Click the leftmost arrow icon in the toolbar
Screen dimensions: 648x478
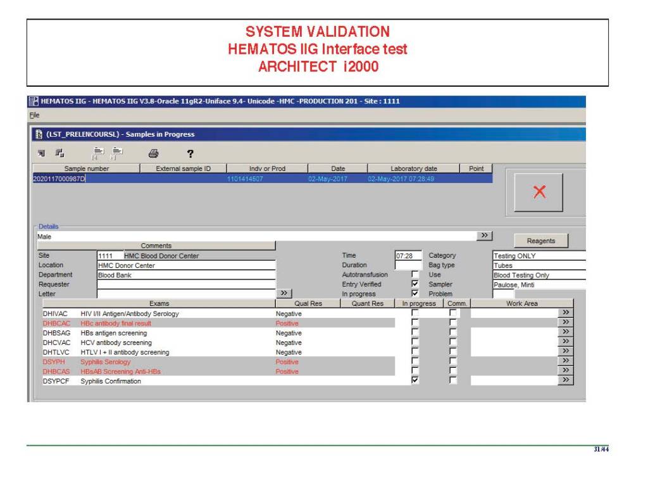coord(42,153)
